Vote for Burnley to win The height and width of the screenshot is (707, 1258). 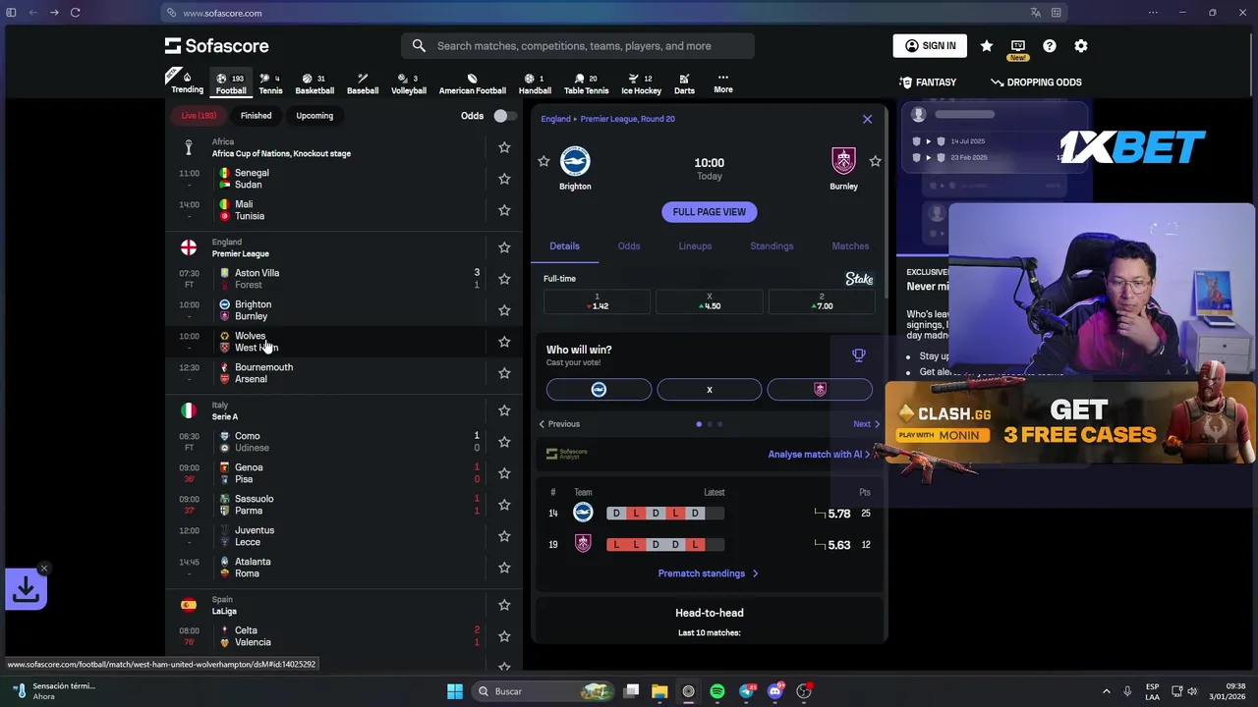[820, 390]
